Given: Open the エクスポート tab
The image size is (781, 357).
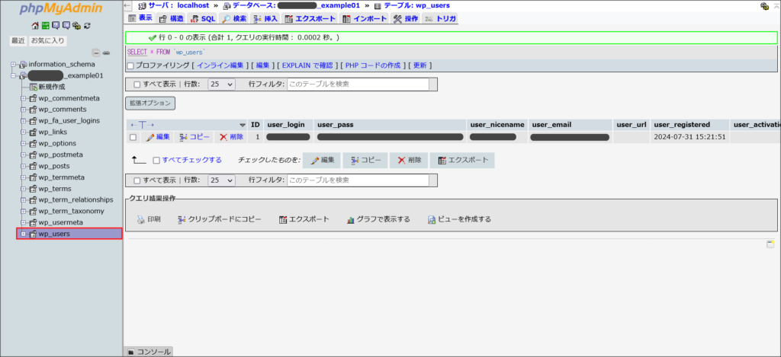Looking at the screenshot, I should (310, 19).
